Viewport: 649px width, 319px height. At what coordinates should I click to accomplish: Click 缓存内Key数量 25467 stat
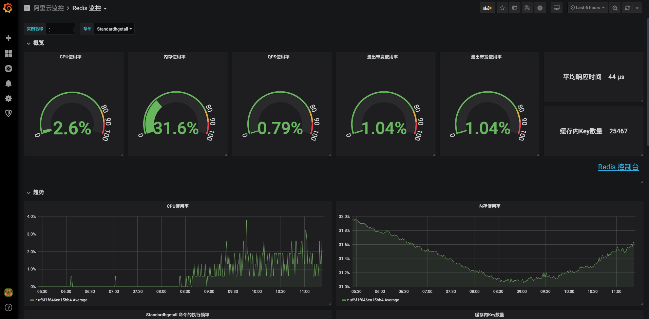[593, 131]
